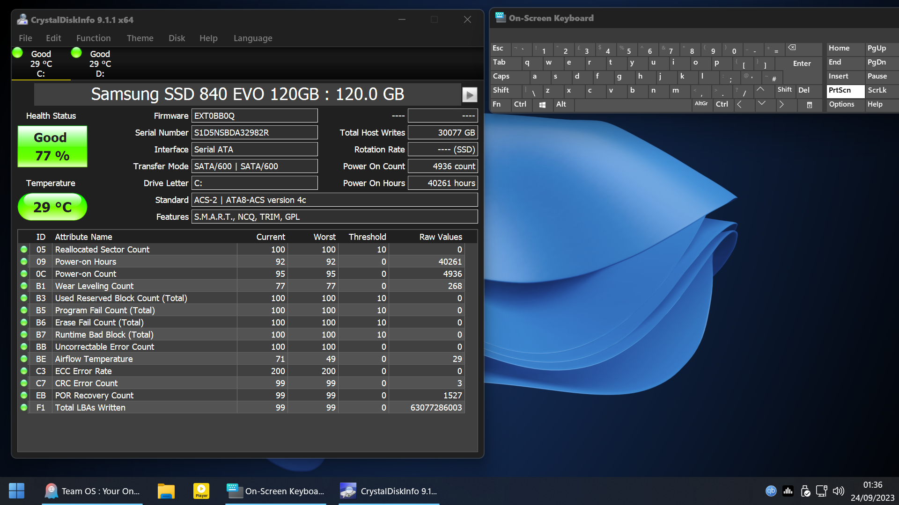
Task: Click the next disk arrow button
Action: 470,94
